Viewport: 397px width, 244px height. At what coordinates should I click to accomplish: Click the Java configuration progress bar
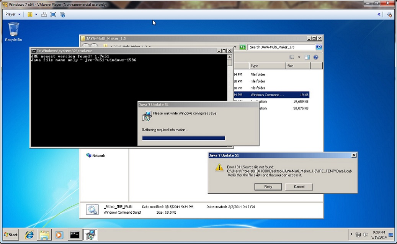[183, 138]
